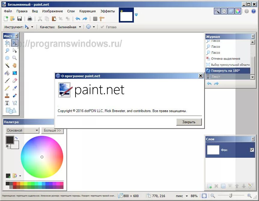The image size is (259, 201).
Task: Select the Lasso Select tool
Action: pos(7,51)
